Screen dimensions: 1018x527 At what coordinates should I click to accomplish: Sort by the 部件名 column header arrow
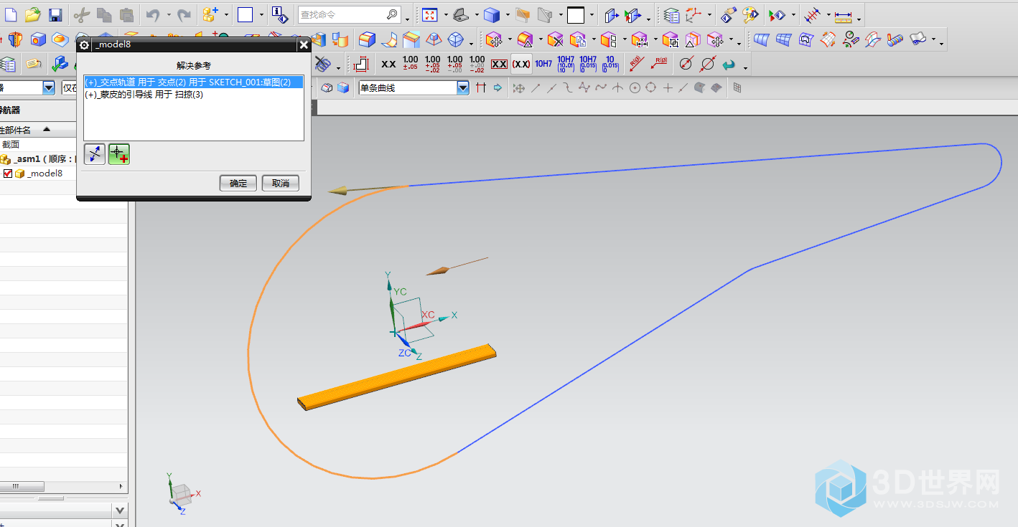pos(47,130)
